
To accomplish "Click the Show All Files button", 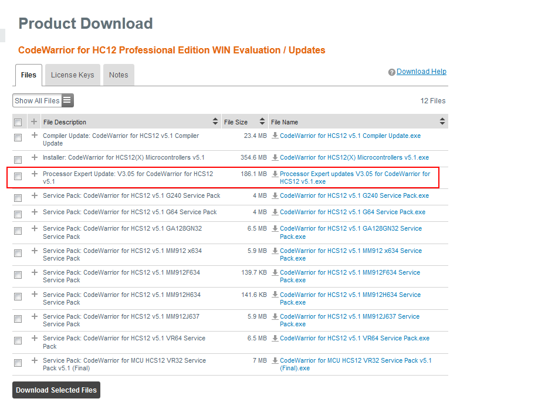I will coord(43,100).
